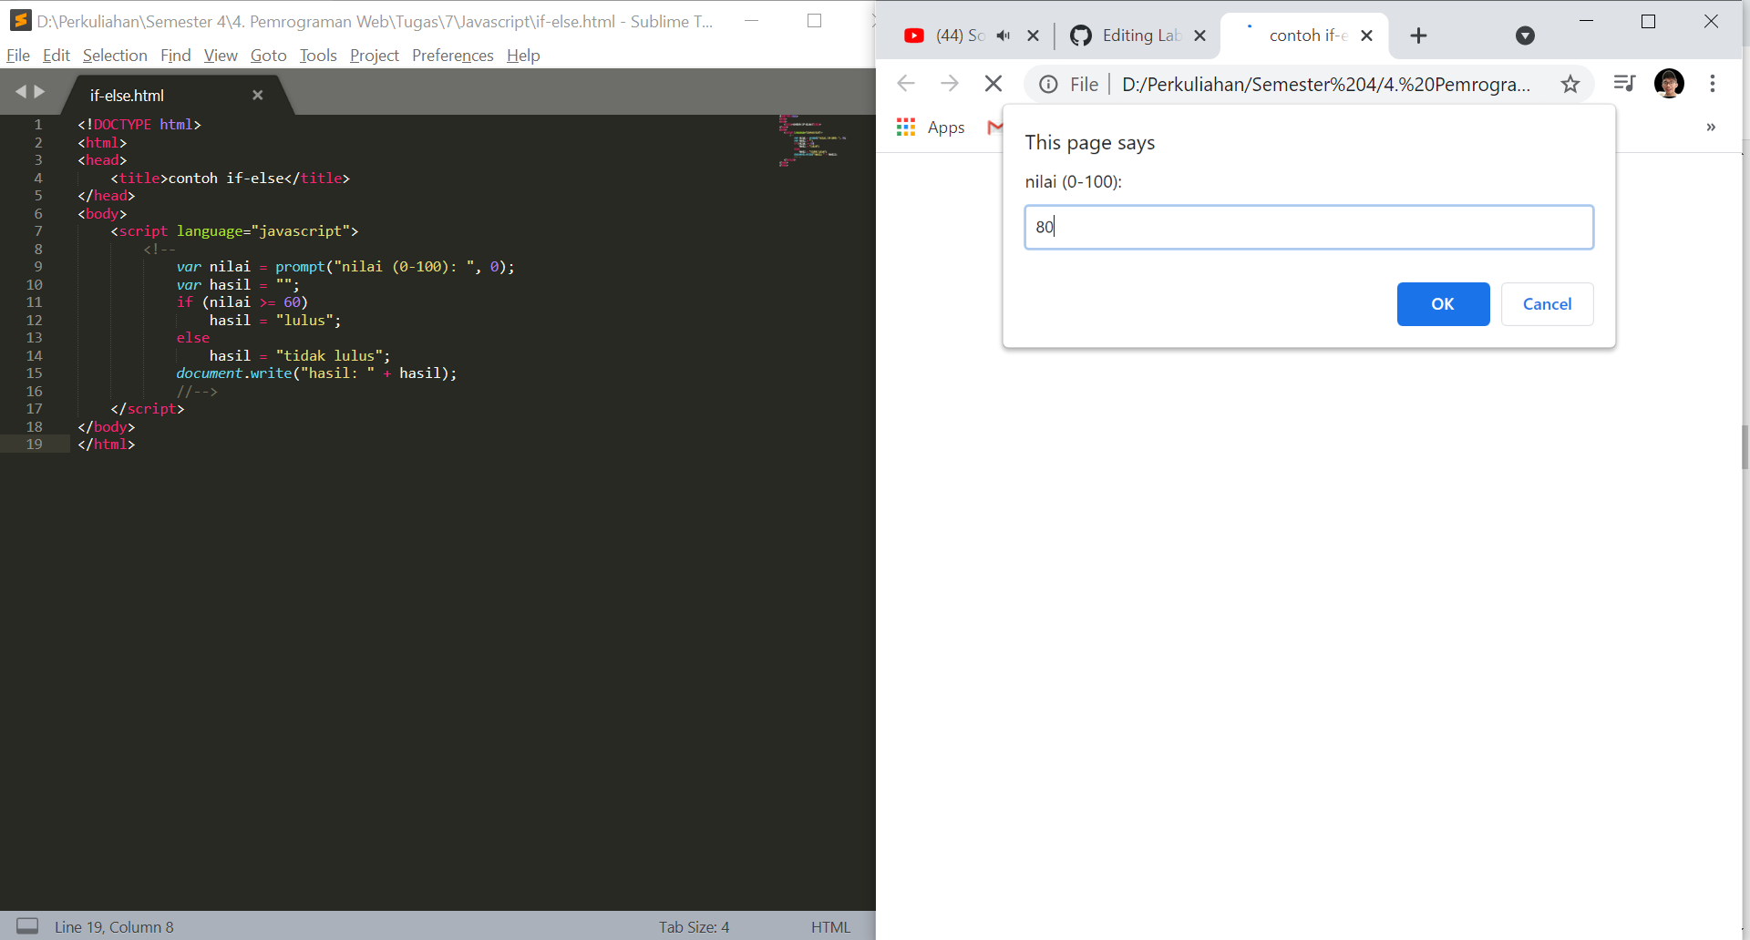Go to next tab using right arrow in Sublime

pos(39,92)
